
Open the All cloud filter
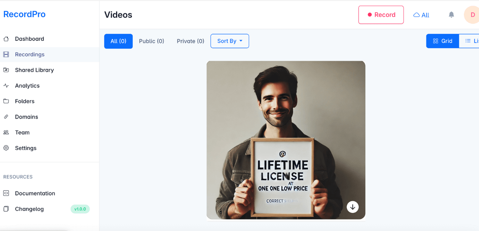[421, 15]
